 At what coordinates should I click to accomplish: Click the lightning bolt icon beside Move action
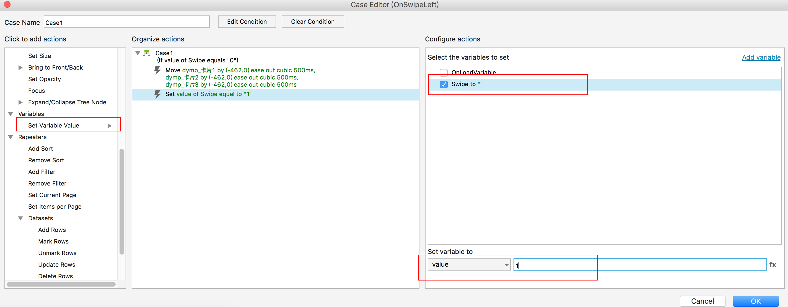pyautogui.click(x=157, y=70)
